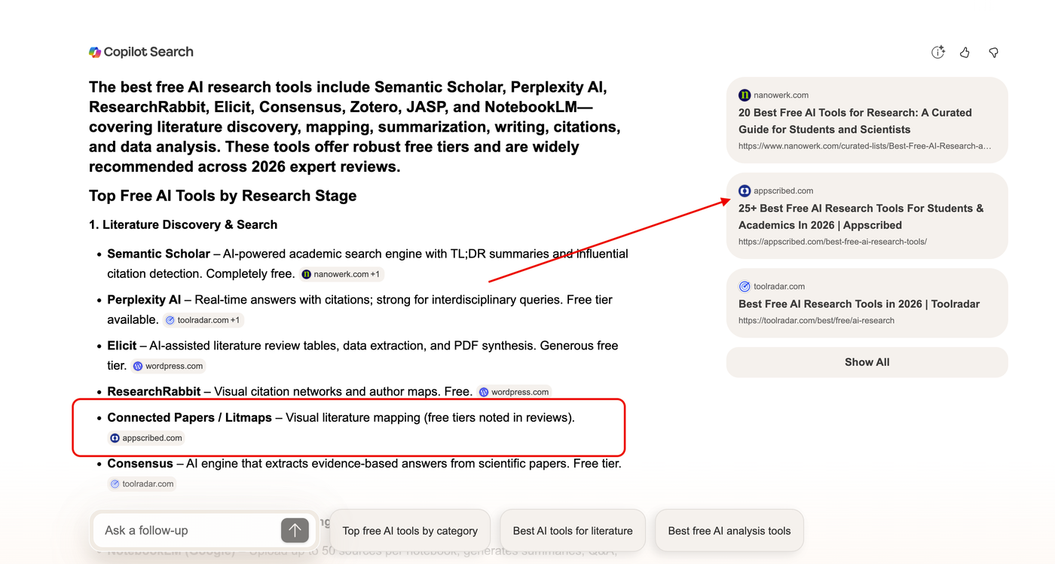Click the 'ResearchRabbit' bold list item
The width and height of the screenshot is (1055, 564).
pyautogui.click(x=154, y=392)
